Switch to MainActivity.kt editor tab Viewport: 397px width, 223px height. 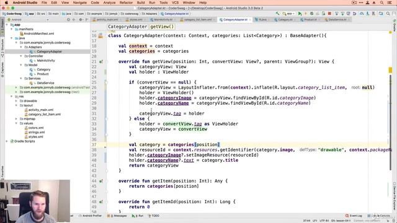tap(163, 20)
